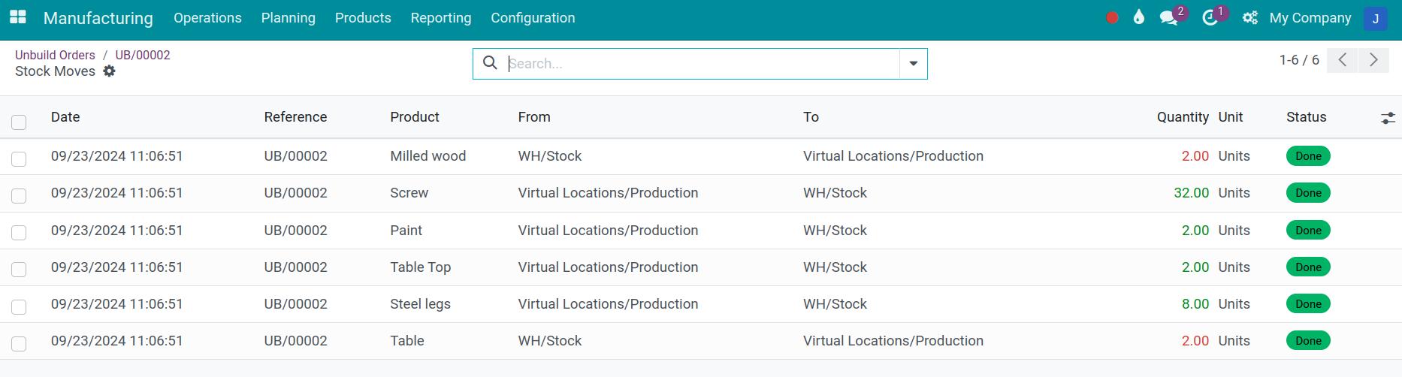Click the Paint product cell

[x=406, y=231]
